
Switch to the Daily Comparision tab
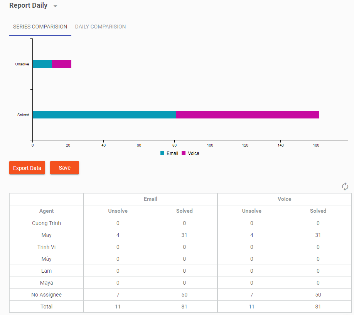click(x=101, y=27)
